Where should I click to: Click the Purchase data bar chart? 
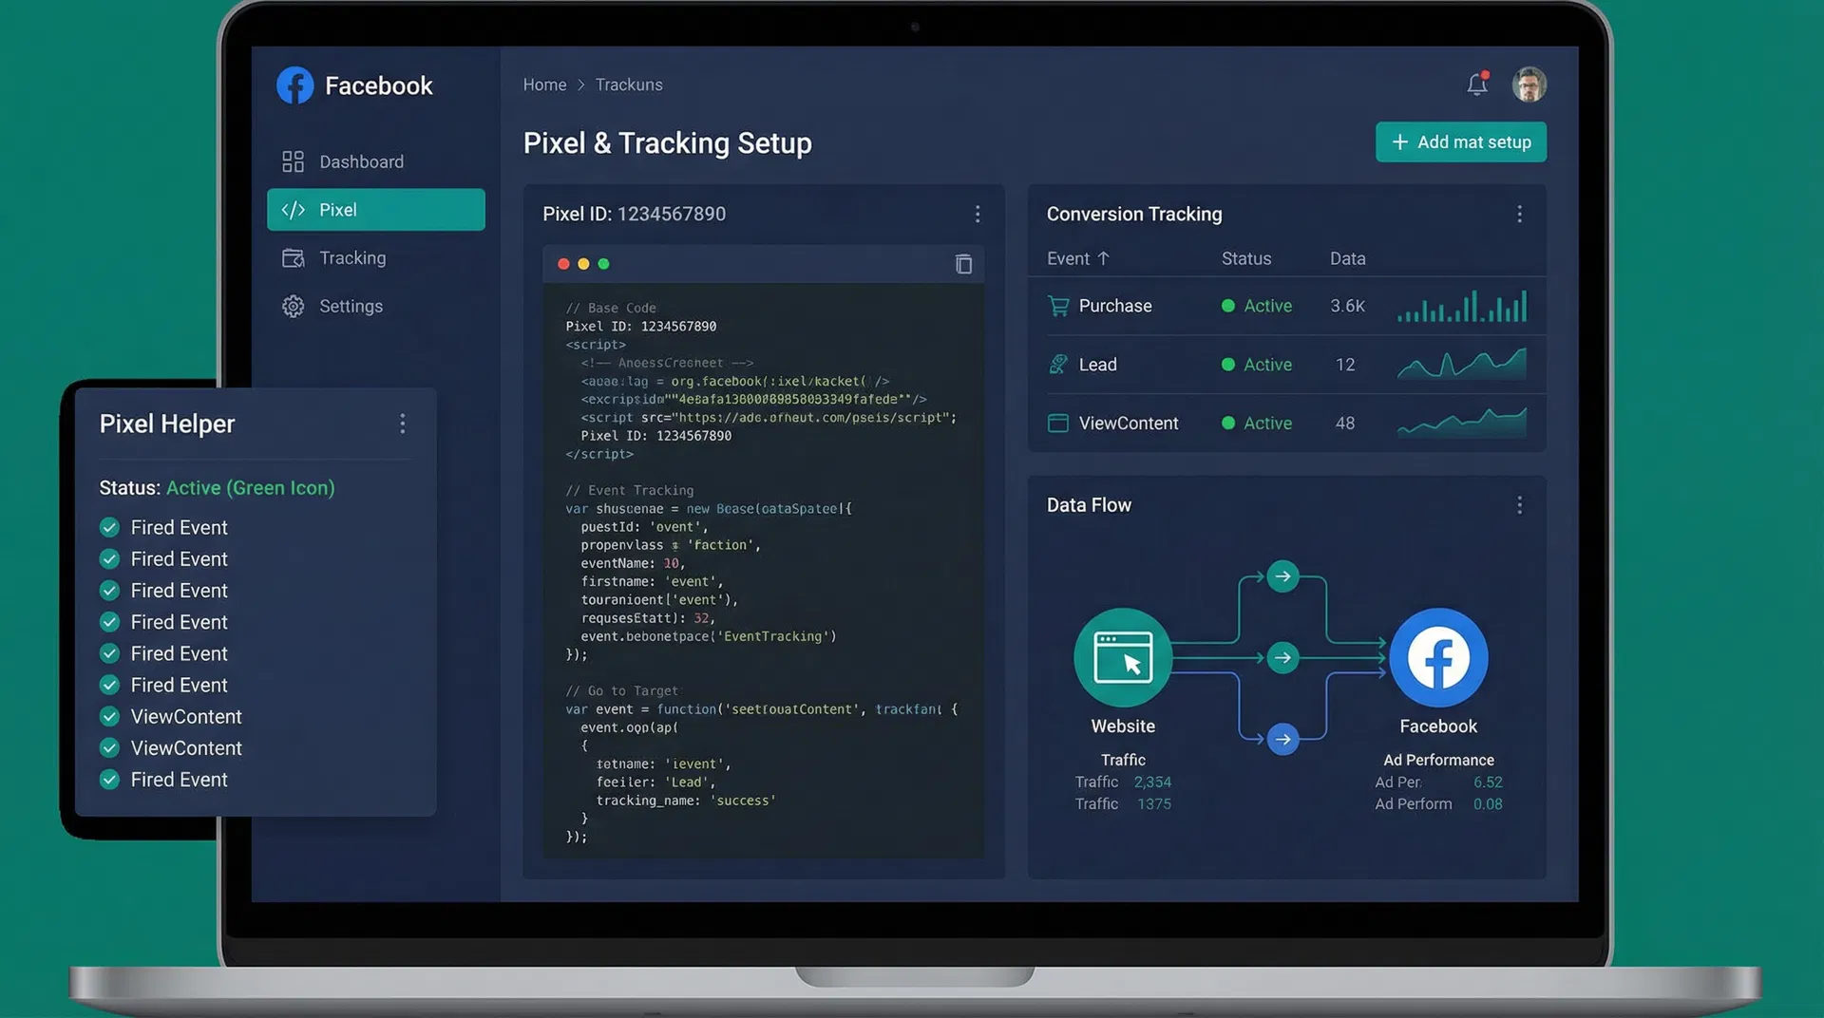coord(1462,306)
